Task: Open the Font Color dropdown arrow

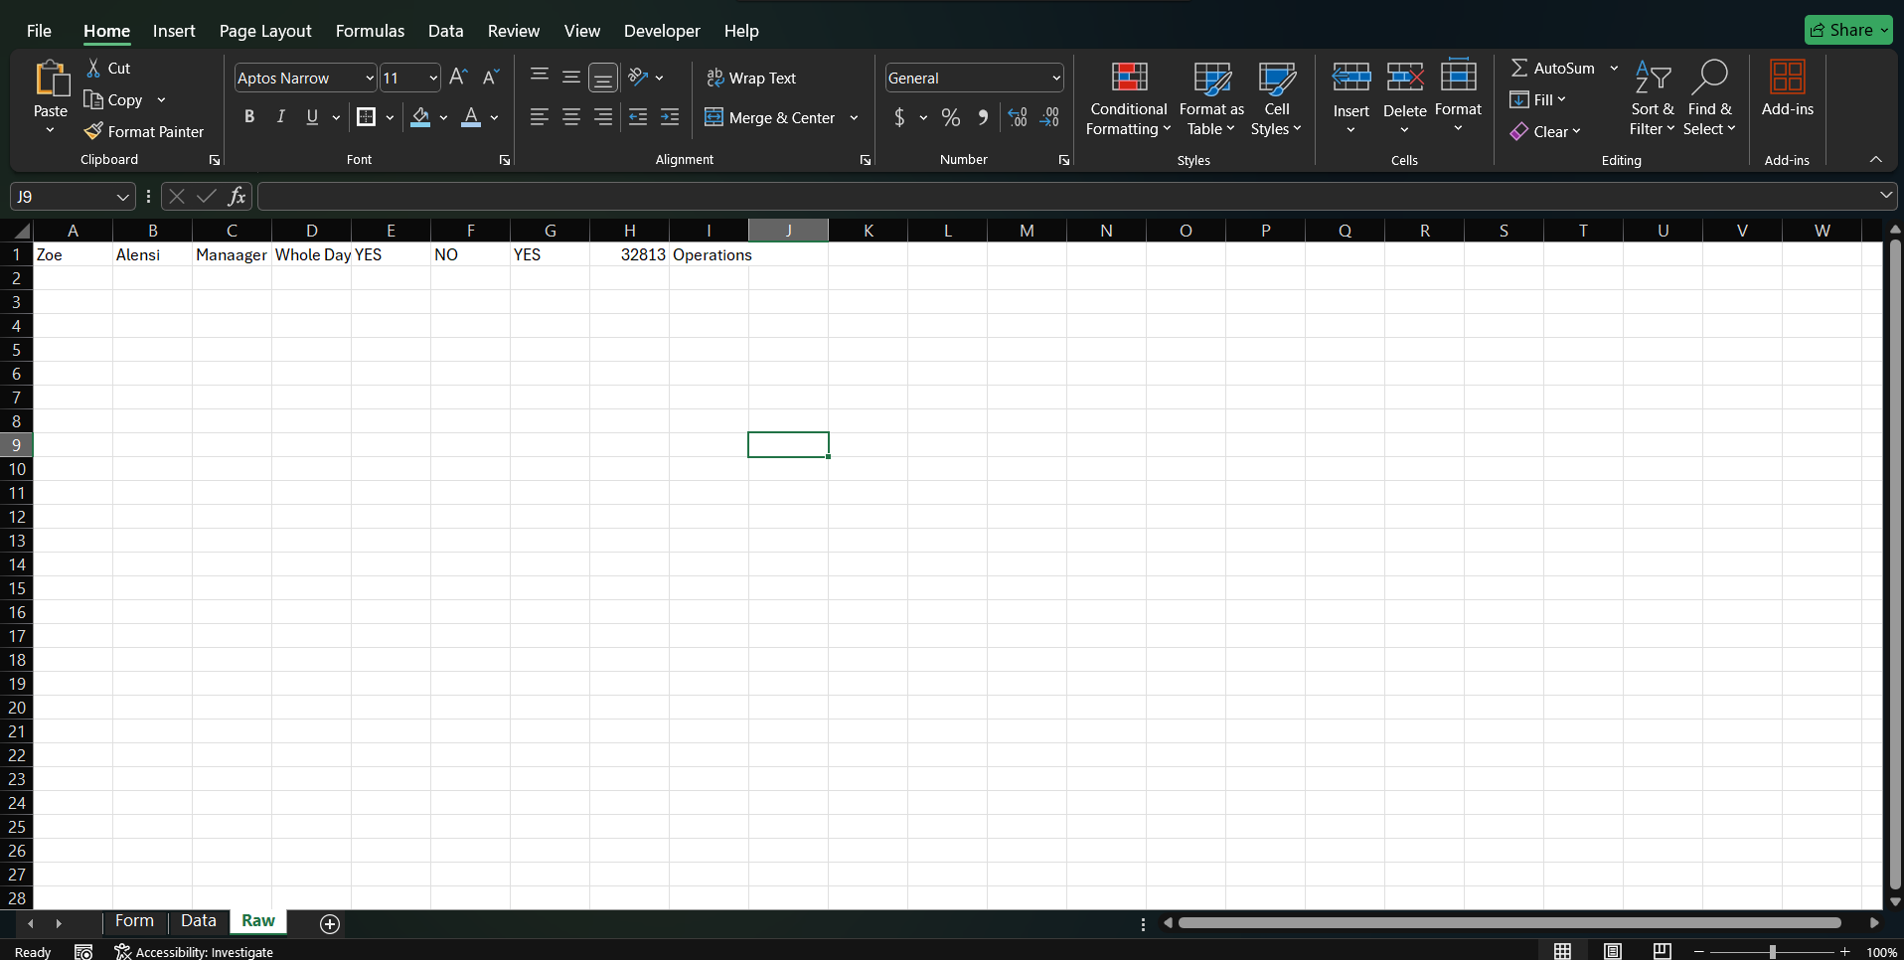Action: [x=494, y=117]
